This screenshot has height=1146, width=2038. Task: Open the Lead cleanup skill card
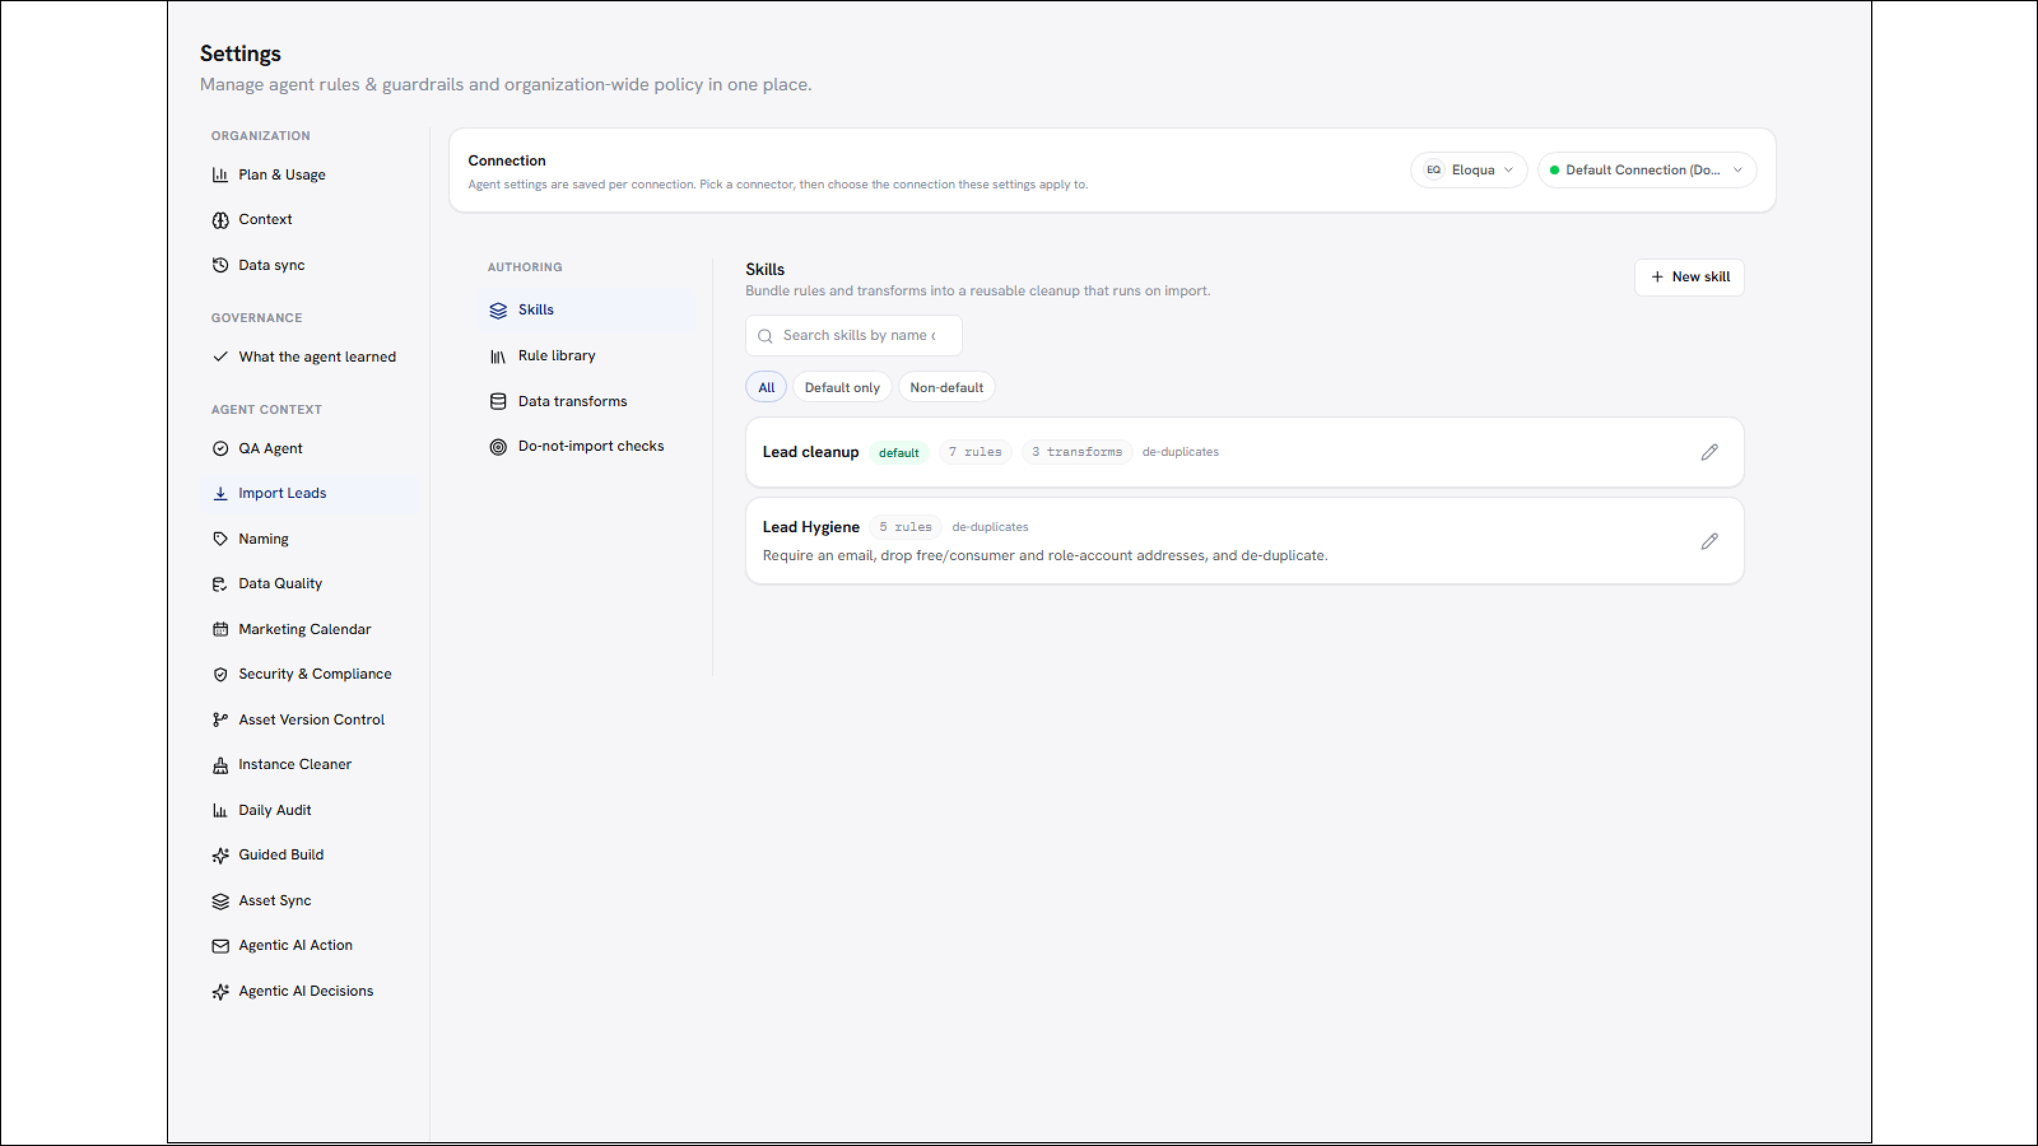point(1244,453)
